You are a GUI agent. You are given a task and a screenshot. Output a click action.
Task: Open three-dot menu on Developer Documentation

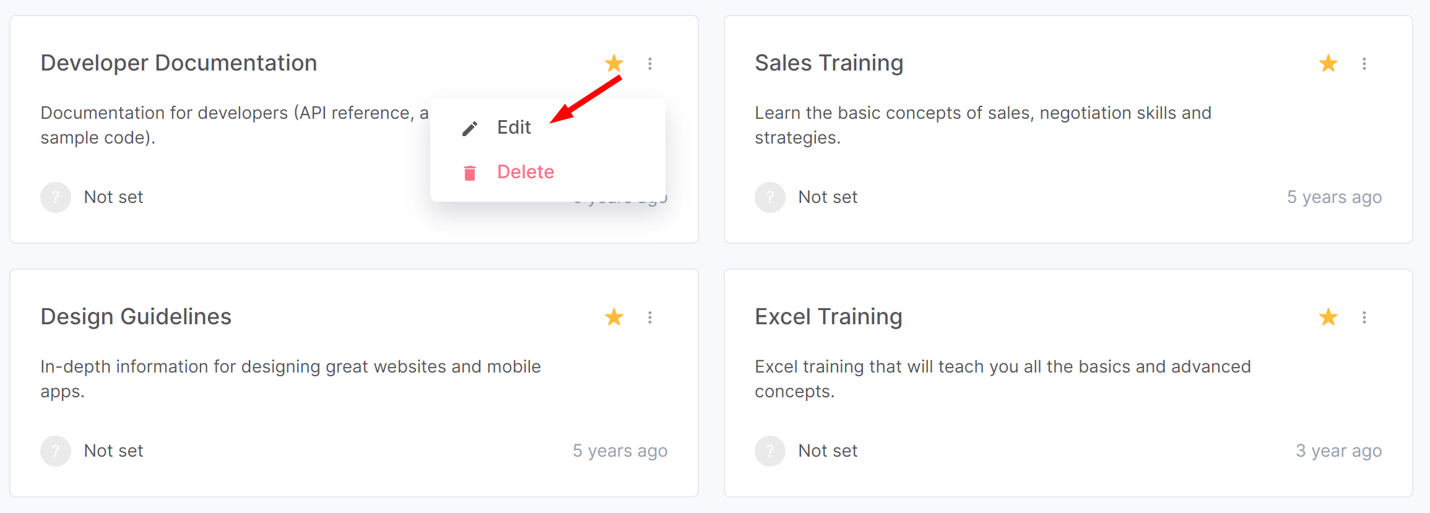point(650,64)
